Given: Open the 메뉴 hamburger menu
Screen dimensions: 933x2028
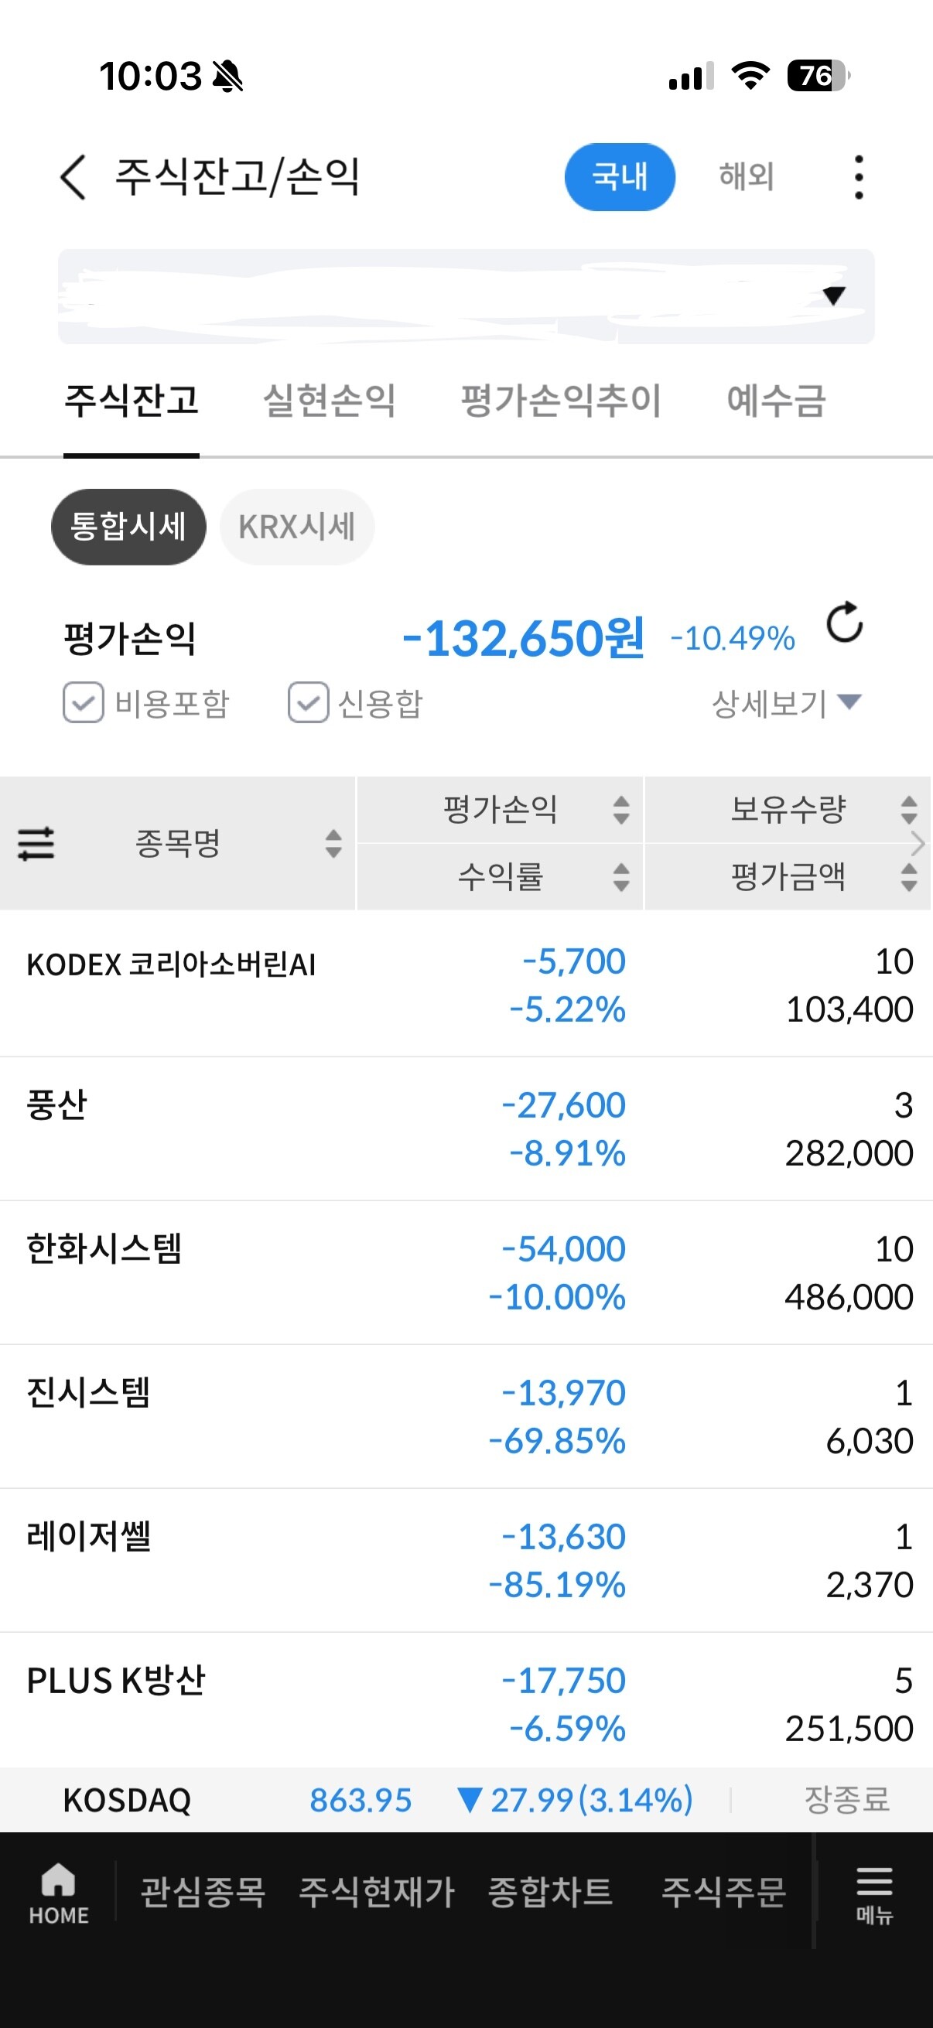Looking at the screenshot, I should (874, 1893).
